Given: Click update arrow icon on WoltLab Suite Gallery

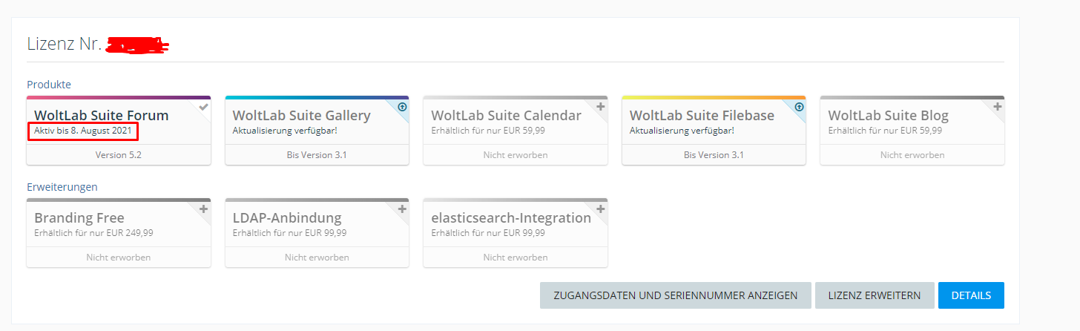Looking at the screenshot, I should 402,106.
